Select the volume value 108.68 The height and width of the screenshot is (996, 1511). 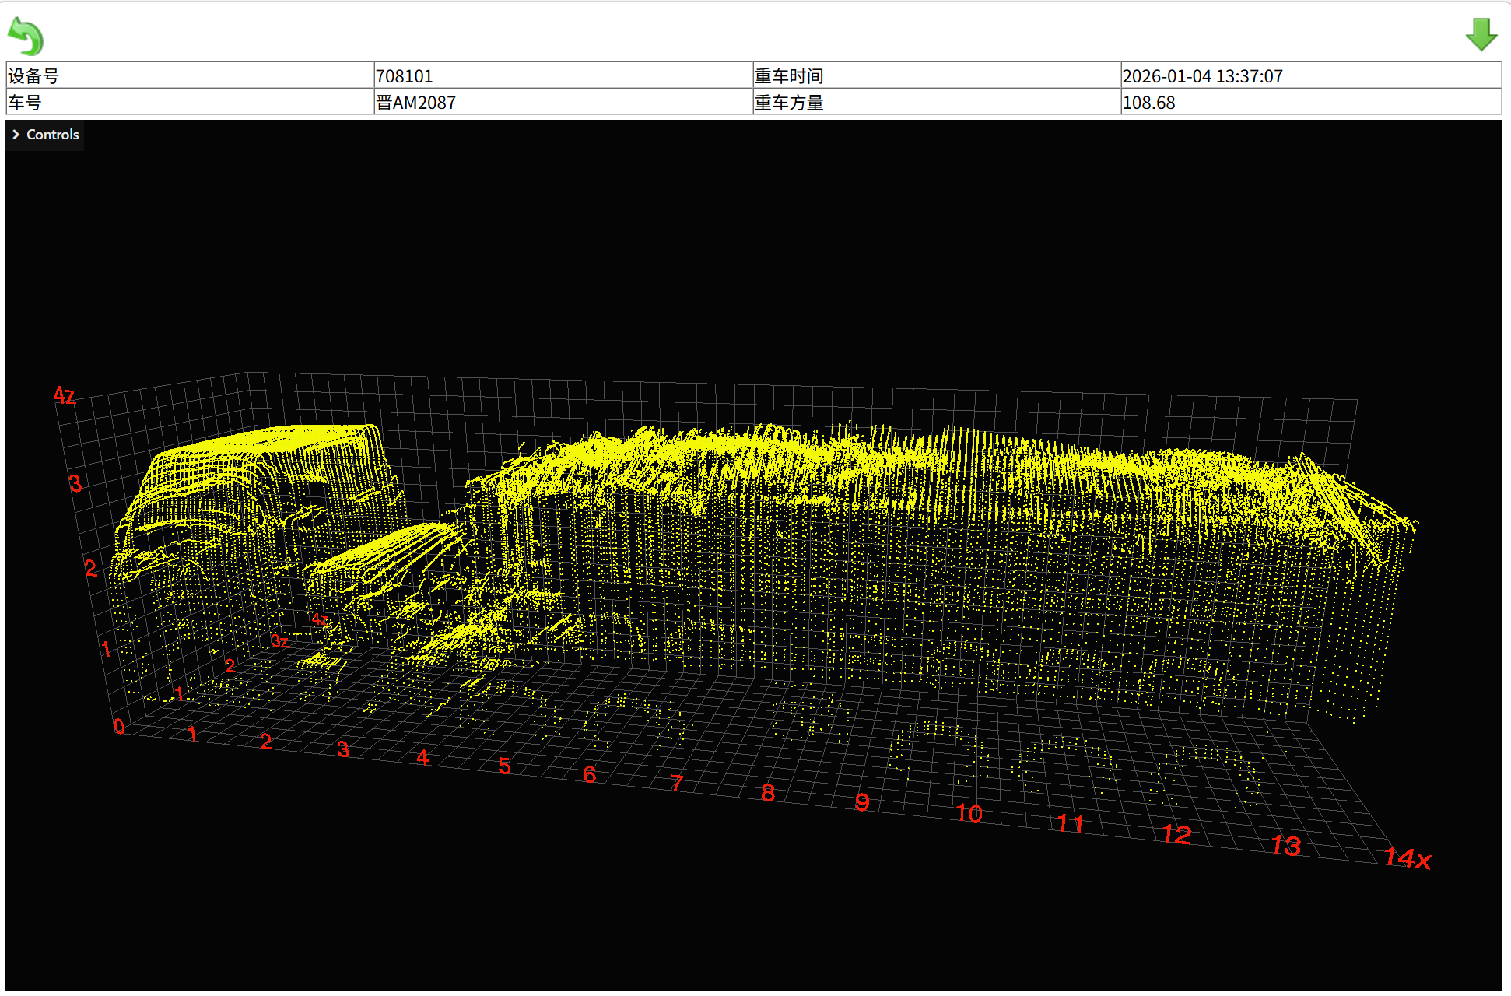[x=1148, y=103]
